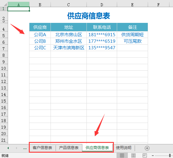Open hidden sheet tabs via ellipsis
The width and height of the screenshot is (173, 158).
coord(25,148)
